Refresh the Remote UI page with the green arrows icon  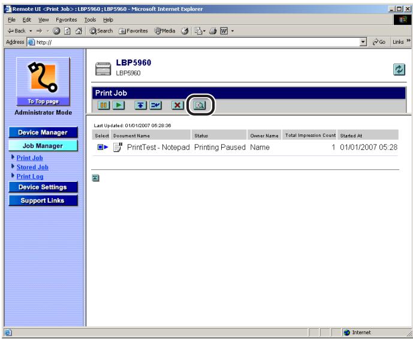(x=399, y=70)
